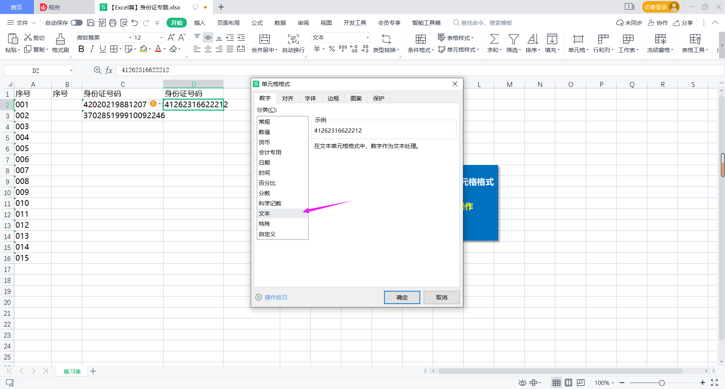This screenshot has height=389, width=725.
Task: Click the cell borders icon
Action: coord(114,49)
